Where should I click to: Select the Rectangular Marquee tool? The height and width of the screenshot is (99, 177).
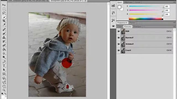(x=4, y=9)
